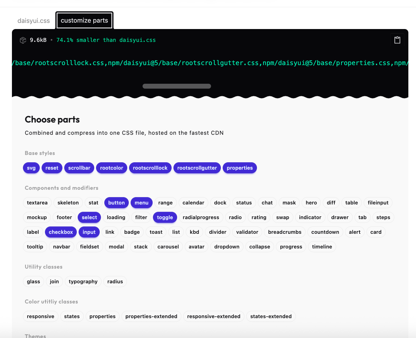Add the toast component
The height and width of the screenshot is (338, 416).
tap(156, 232)
